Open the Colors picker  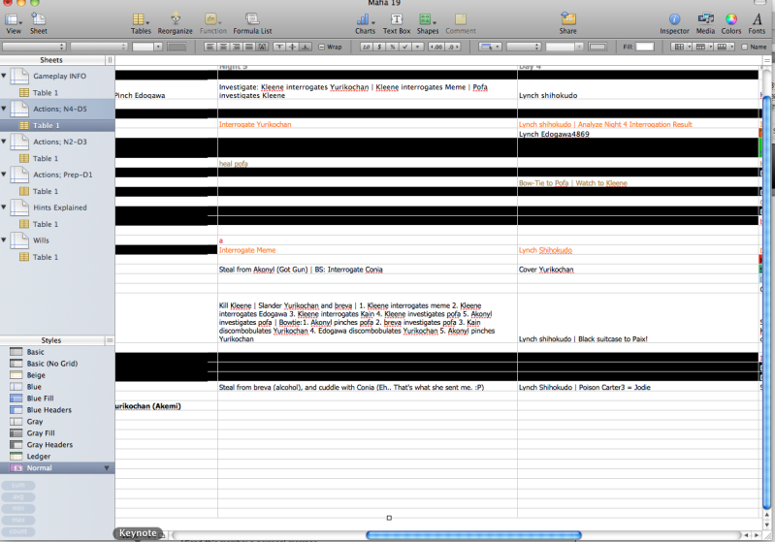[x=731, y=19]
